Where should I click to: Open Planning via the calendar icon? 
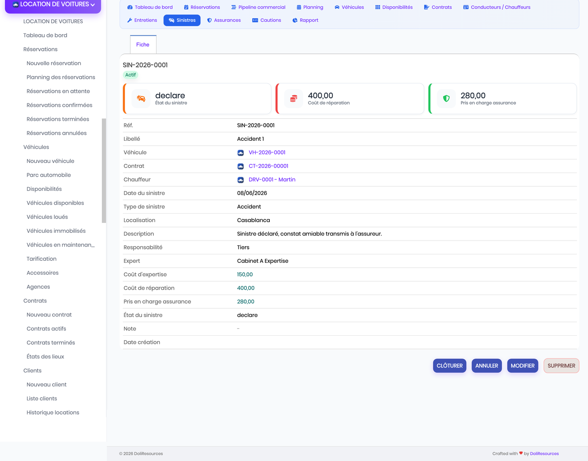coord(299,7)
